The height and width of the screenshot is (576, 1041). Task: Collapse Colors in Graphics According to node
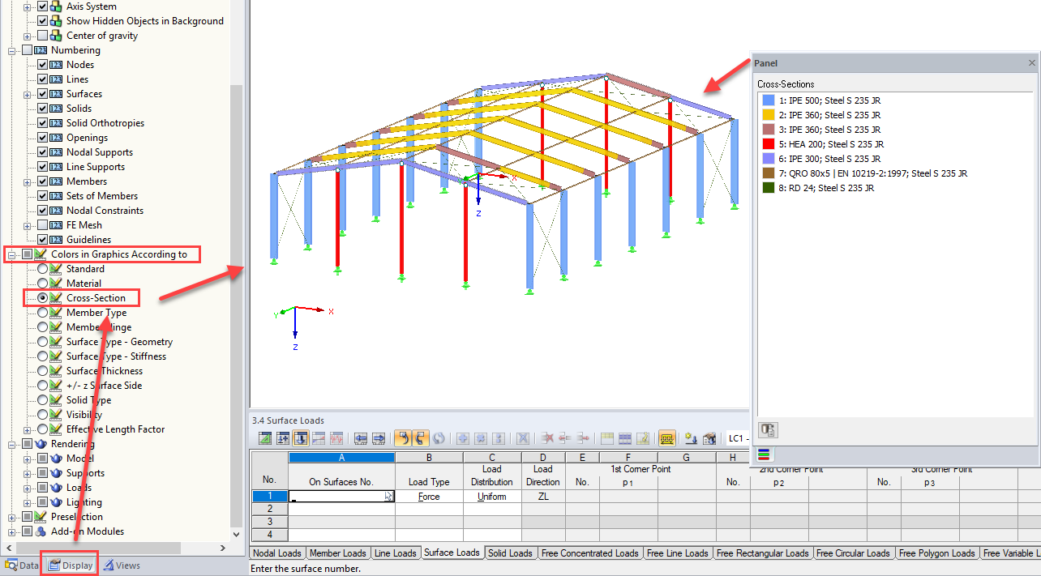12,254
